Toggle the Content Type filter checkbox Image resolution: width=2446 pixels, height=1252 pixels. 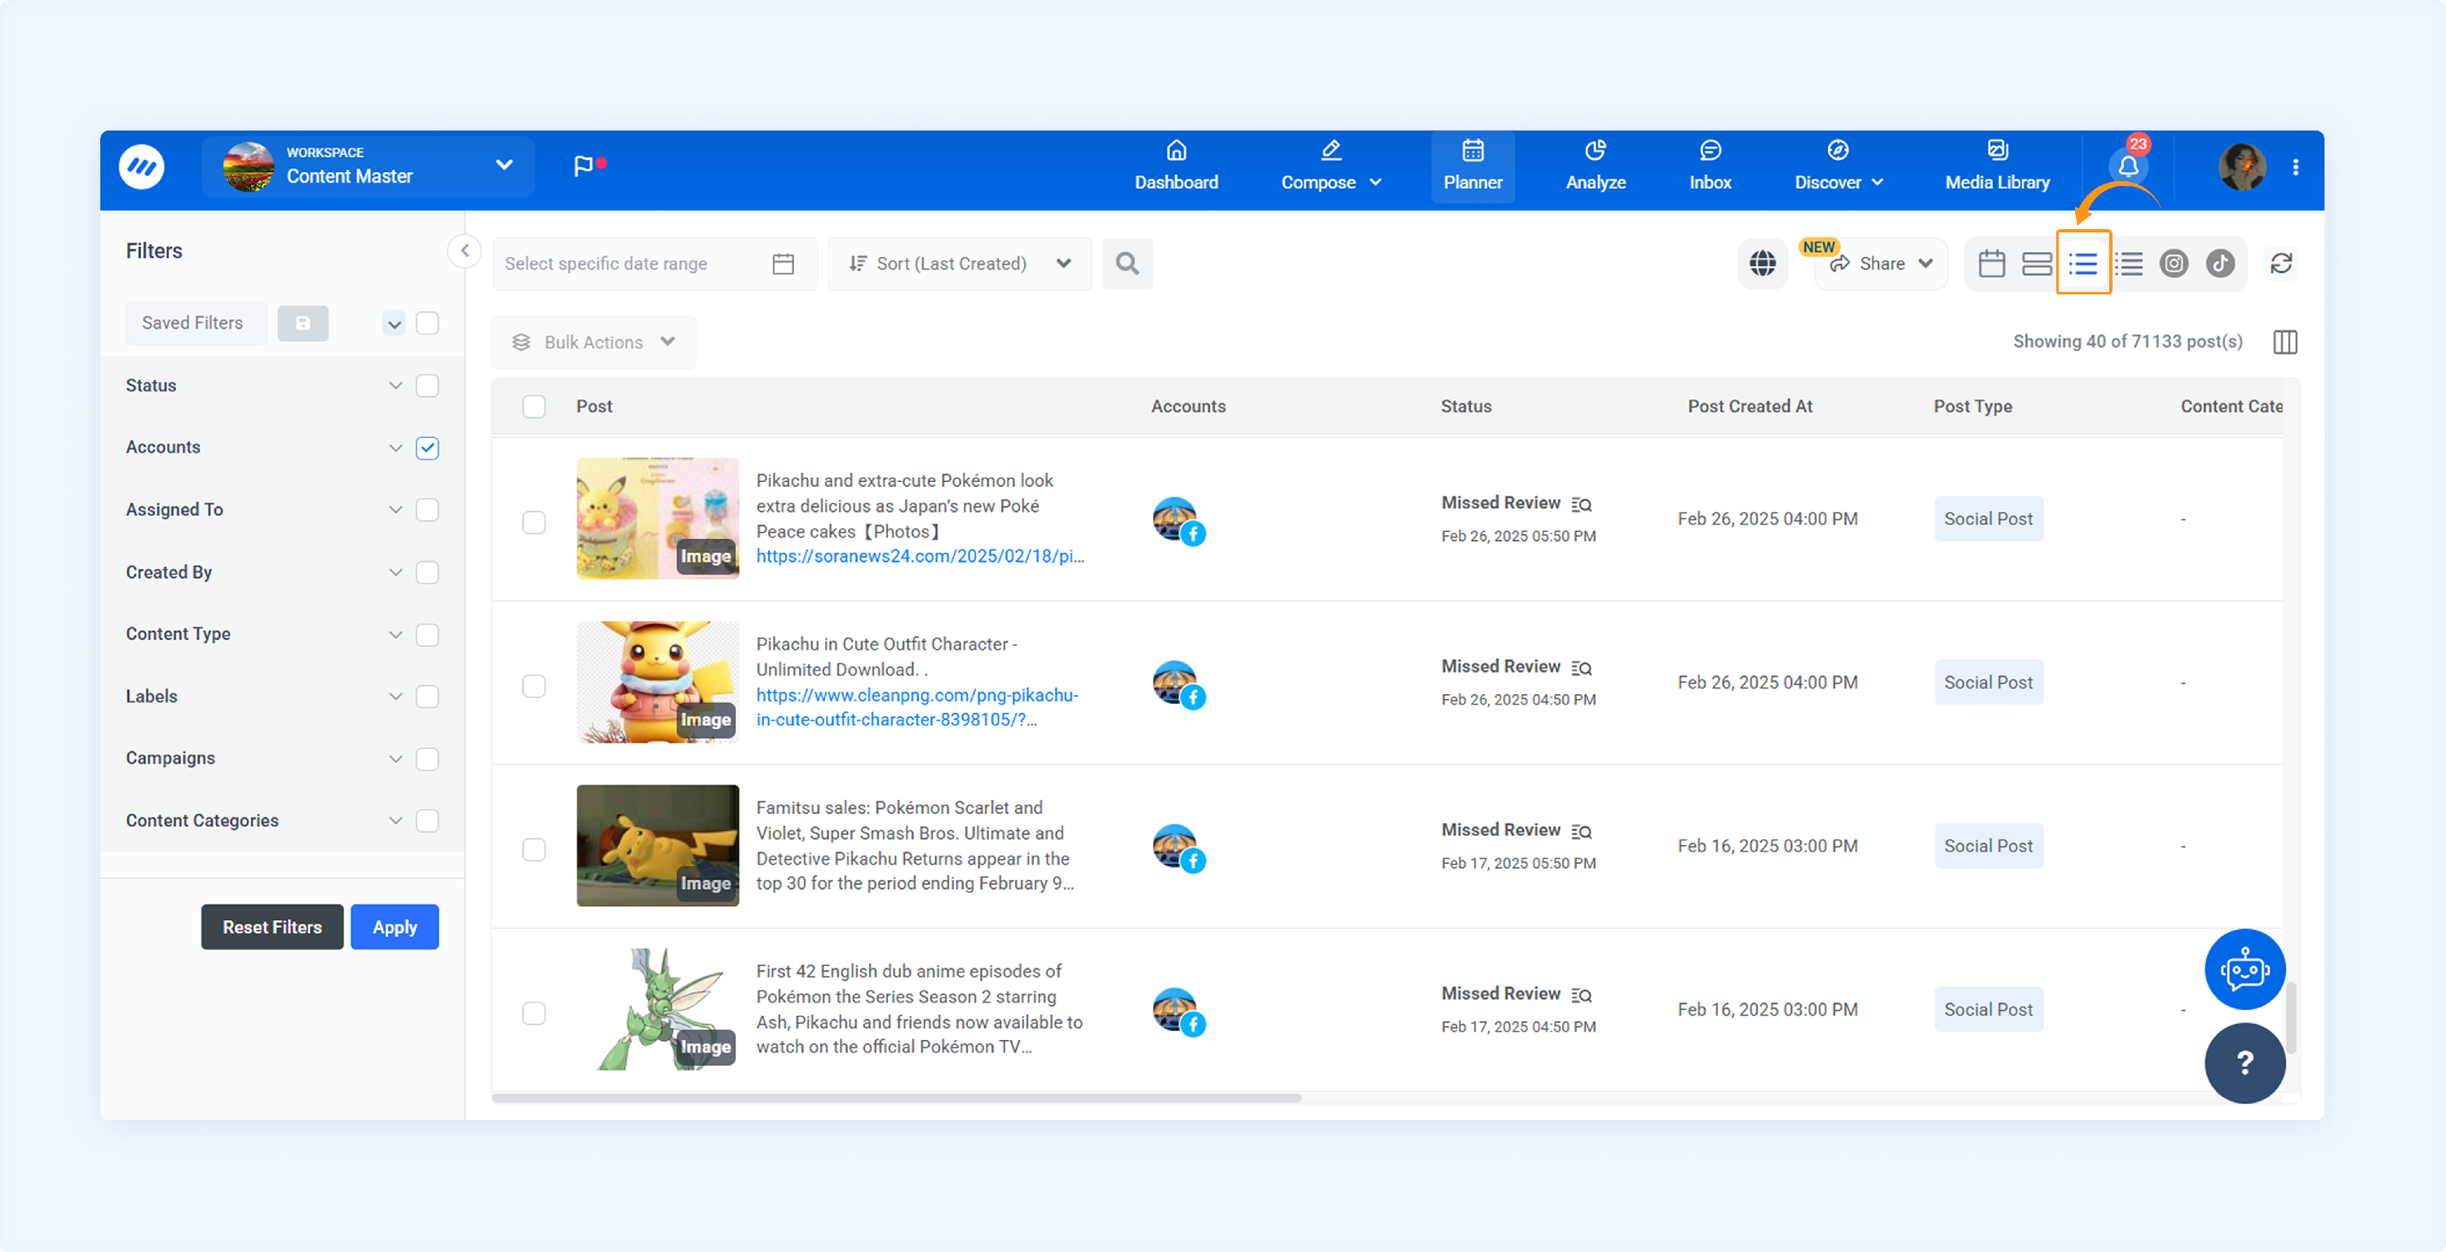427,635
